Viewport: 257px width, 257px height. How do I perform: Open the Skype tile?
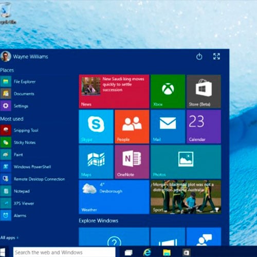(x=96, y=126)
